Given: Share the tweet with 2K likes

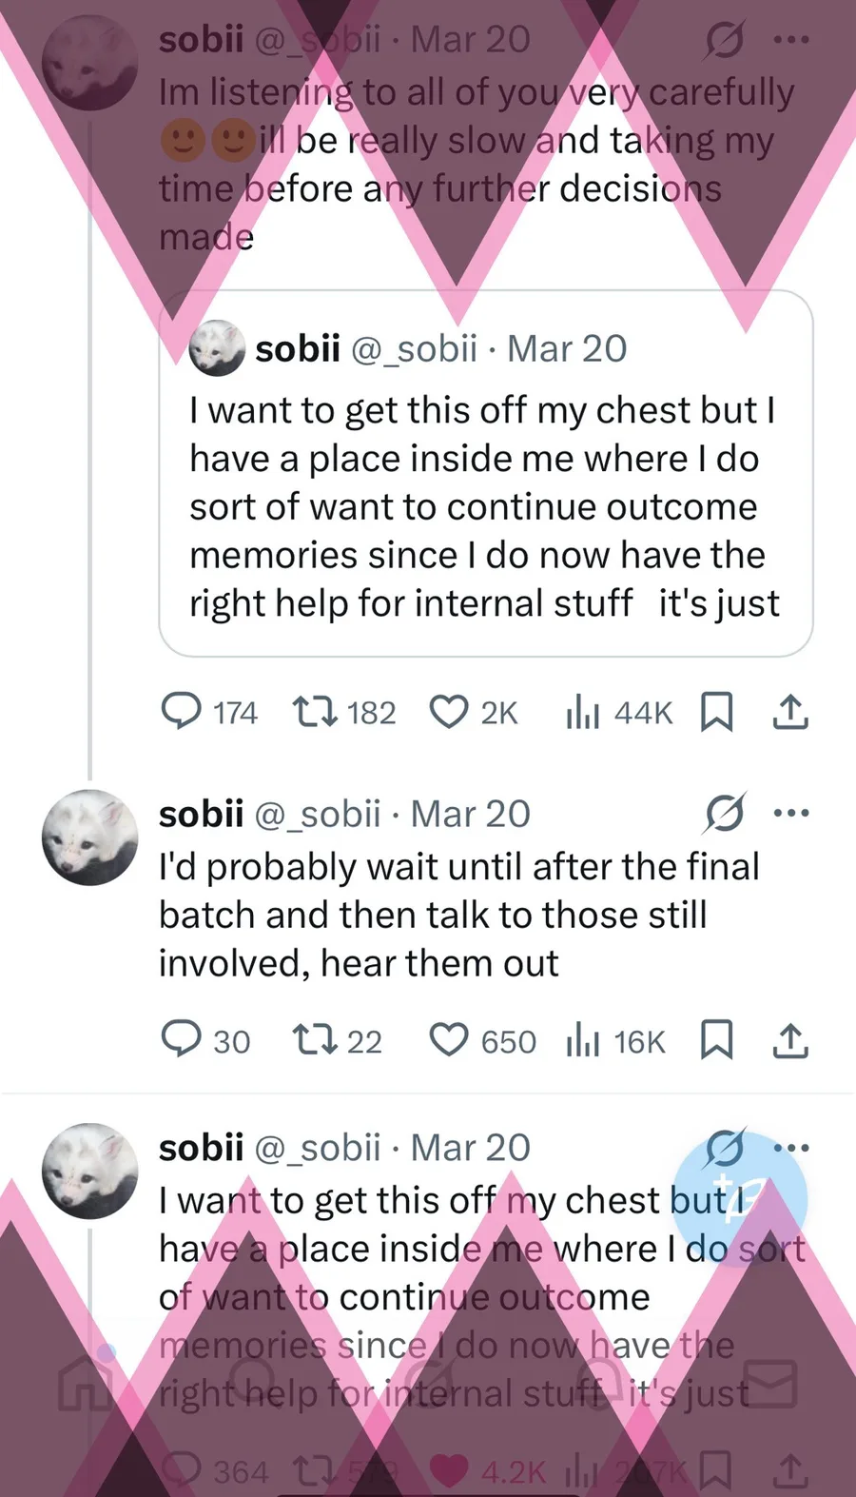Looking at the screenshot, I should 790,712.
